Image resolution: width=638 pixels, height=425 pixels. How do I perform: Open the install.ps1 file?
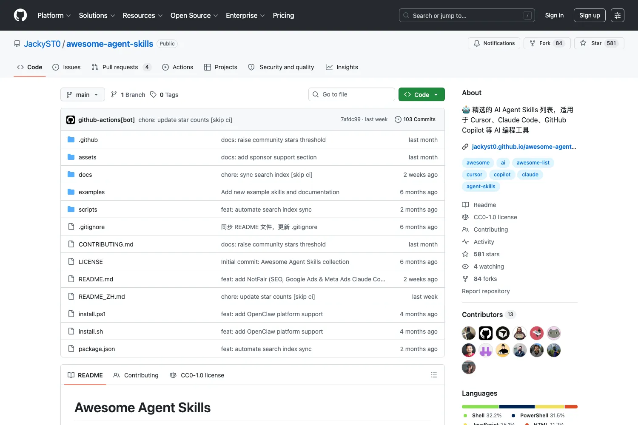[x=92, y=314]
